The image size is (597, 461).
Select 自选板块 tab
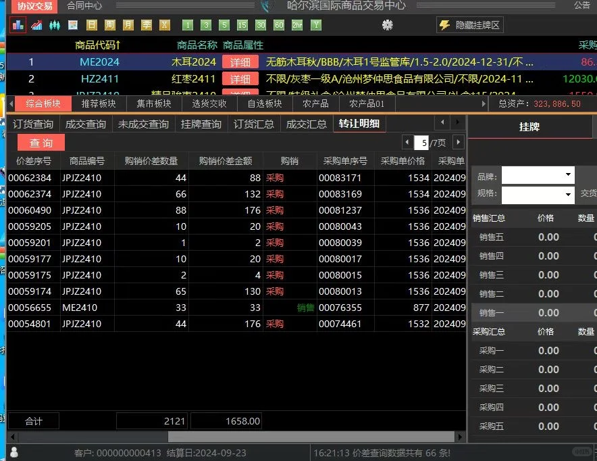click(265, 103)
